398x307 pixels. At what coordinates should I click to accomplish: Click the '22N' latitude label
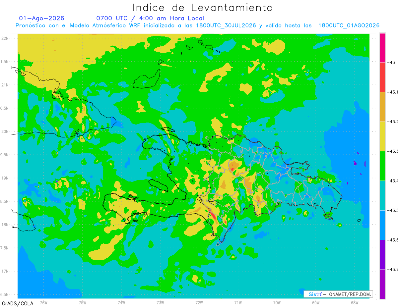[6, 38]
